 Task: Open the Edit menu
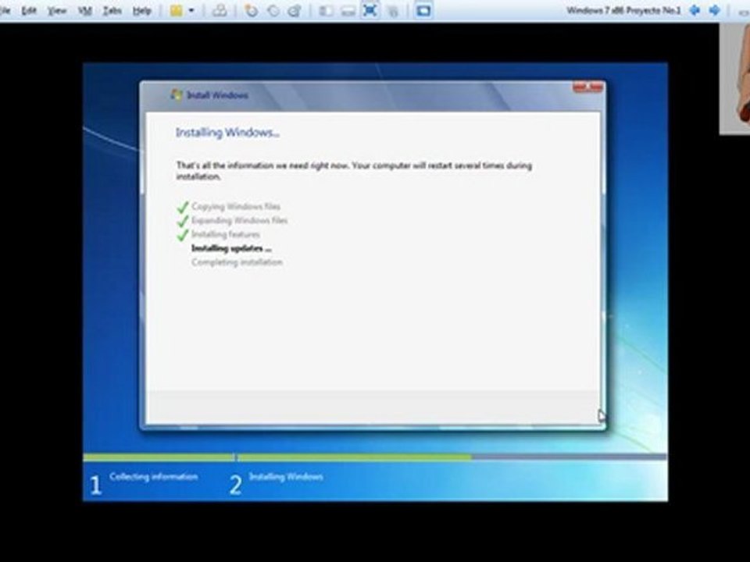click(x=29, y=10)
